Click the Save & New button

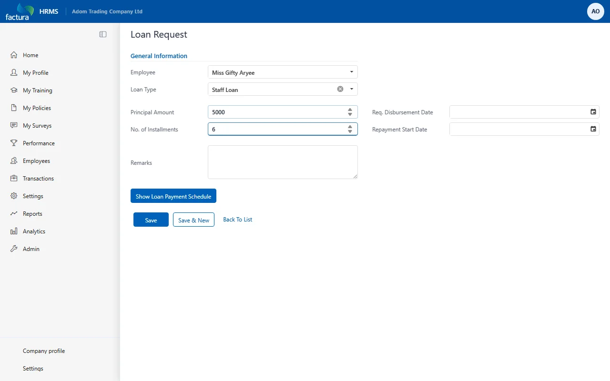tap(193, 220)
